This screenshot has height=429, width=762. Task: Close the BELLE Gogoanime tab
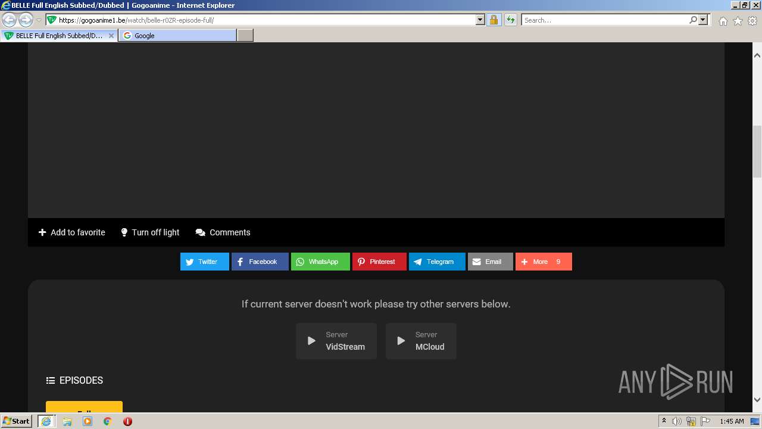(111, 36)
